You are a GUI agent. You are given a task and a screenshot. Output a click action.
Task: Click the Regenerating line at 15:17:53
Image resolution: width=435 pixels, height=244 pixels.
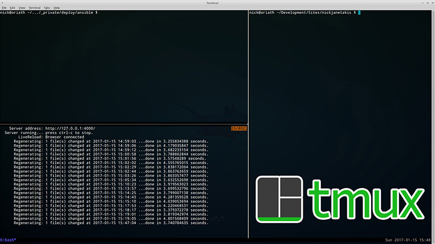pos(111,205)
